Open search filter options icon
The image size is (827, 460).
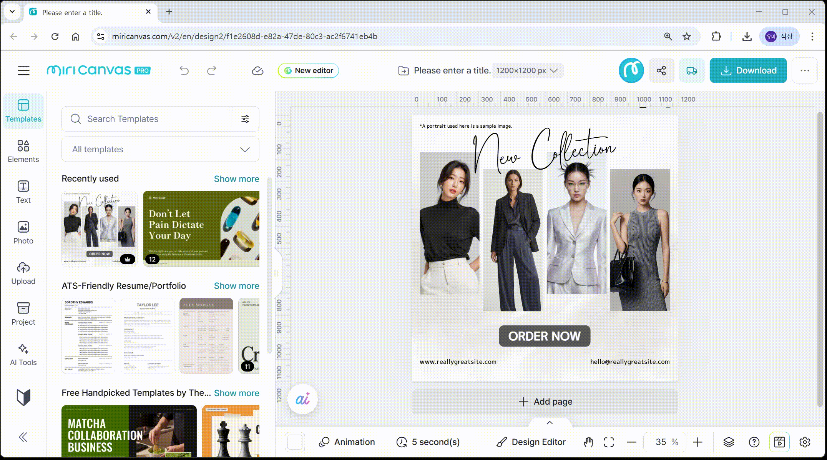click(x=245, y=119)
